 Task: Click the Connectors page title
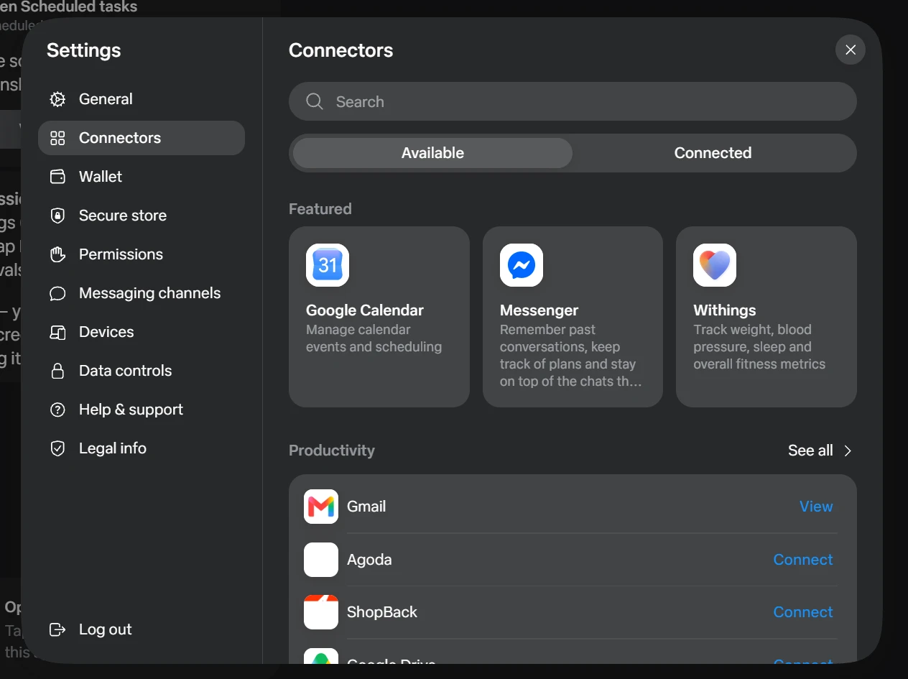click(341, 50)
